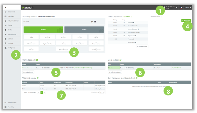Refresh the Květen Odpracováno hours
Viewport: 197px width, 113px height.
[x=132, y=16]
